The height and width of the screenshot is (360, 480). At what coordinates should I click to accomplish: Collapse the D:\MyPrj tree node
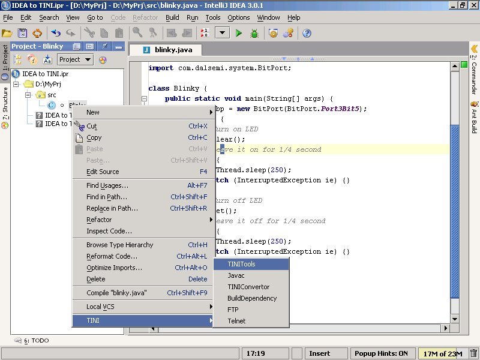(x=16, y=84)
